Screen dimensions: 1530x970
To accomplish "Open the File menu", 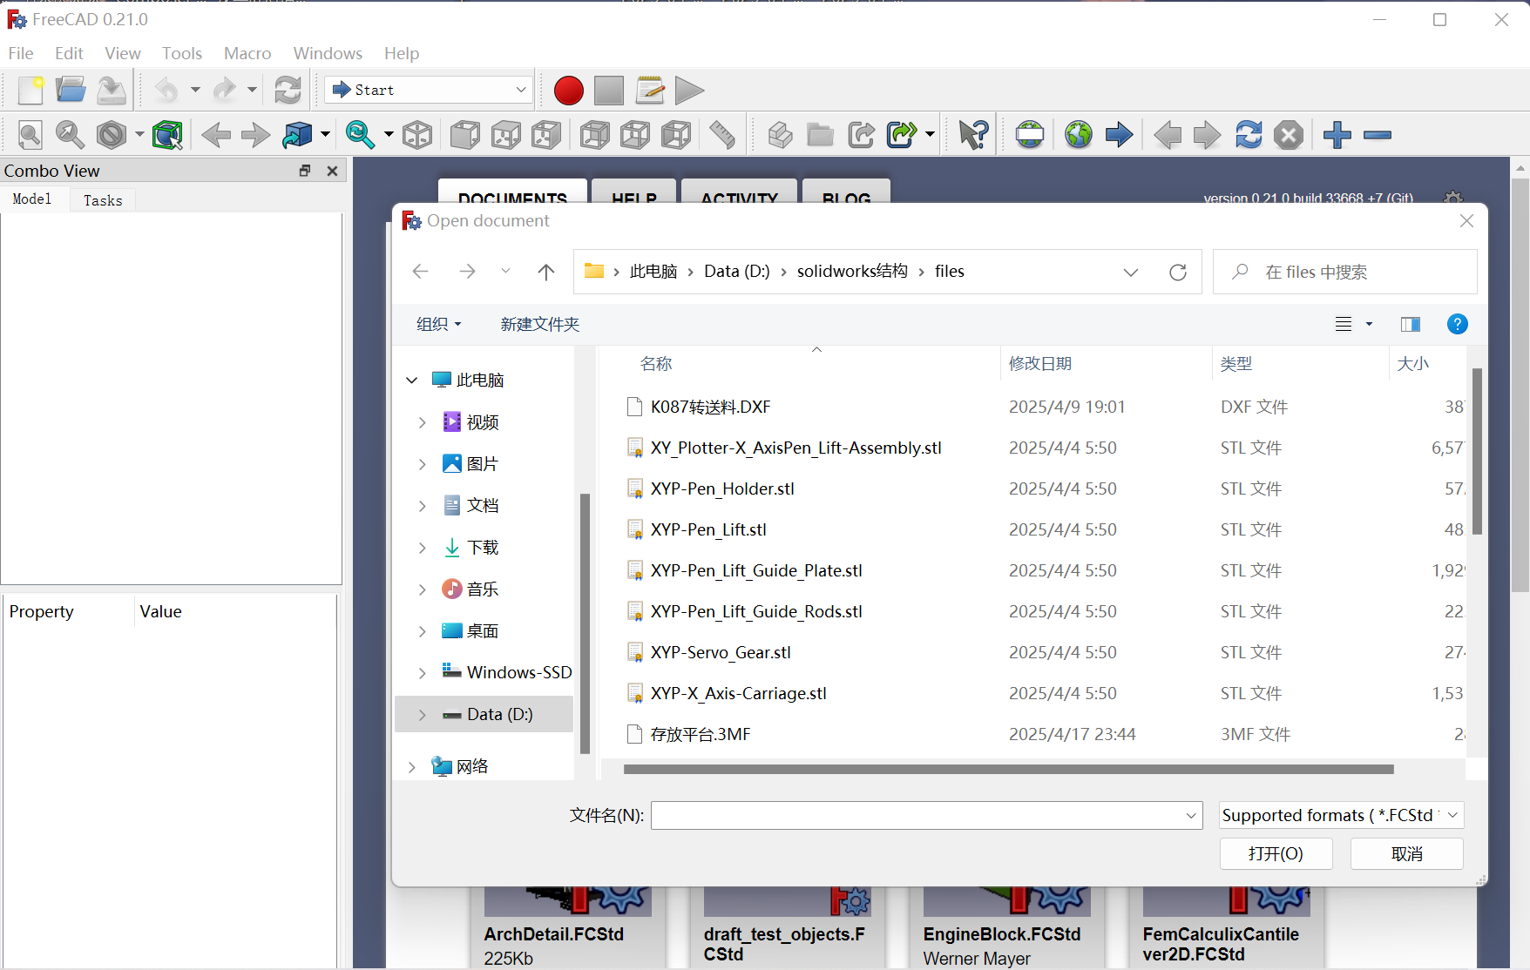I will click(x=21, y=53).
